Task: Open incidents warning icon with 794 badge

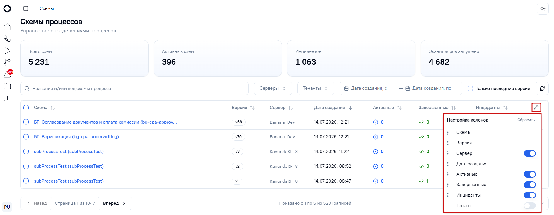Action: click(8, 74)
